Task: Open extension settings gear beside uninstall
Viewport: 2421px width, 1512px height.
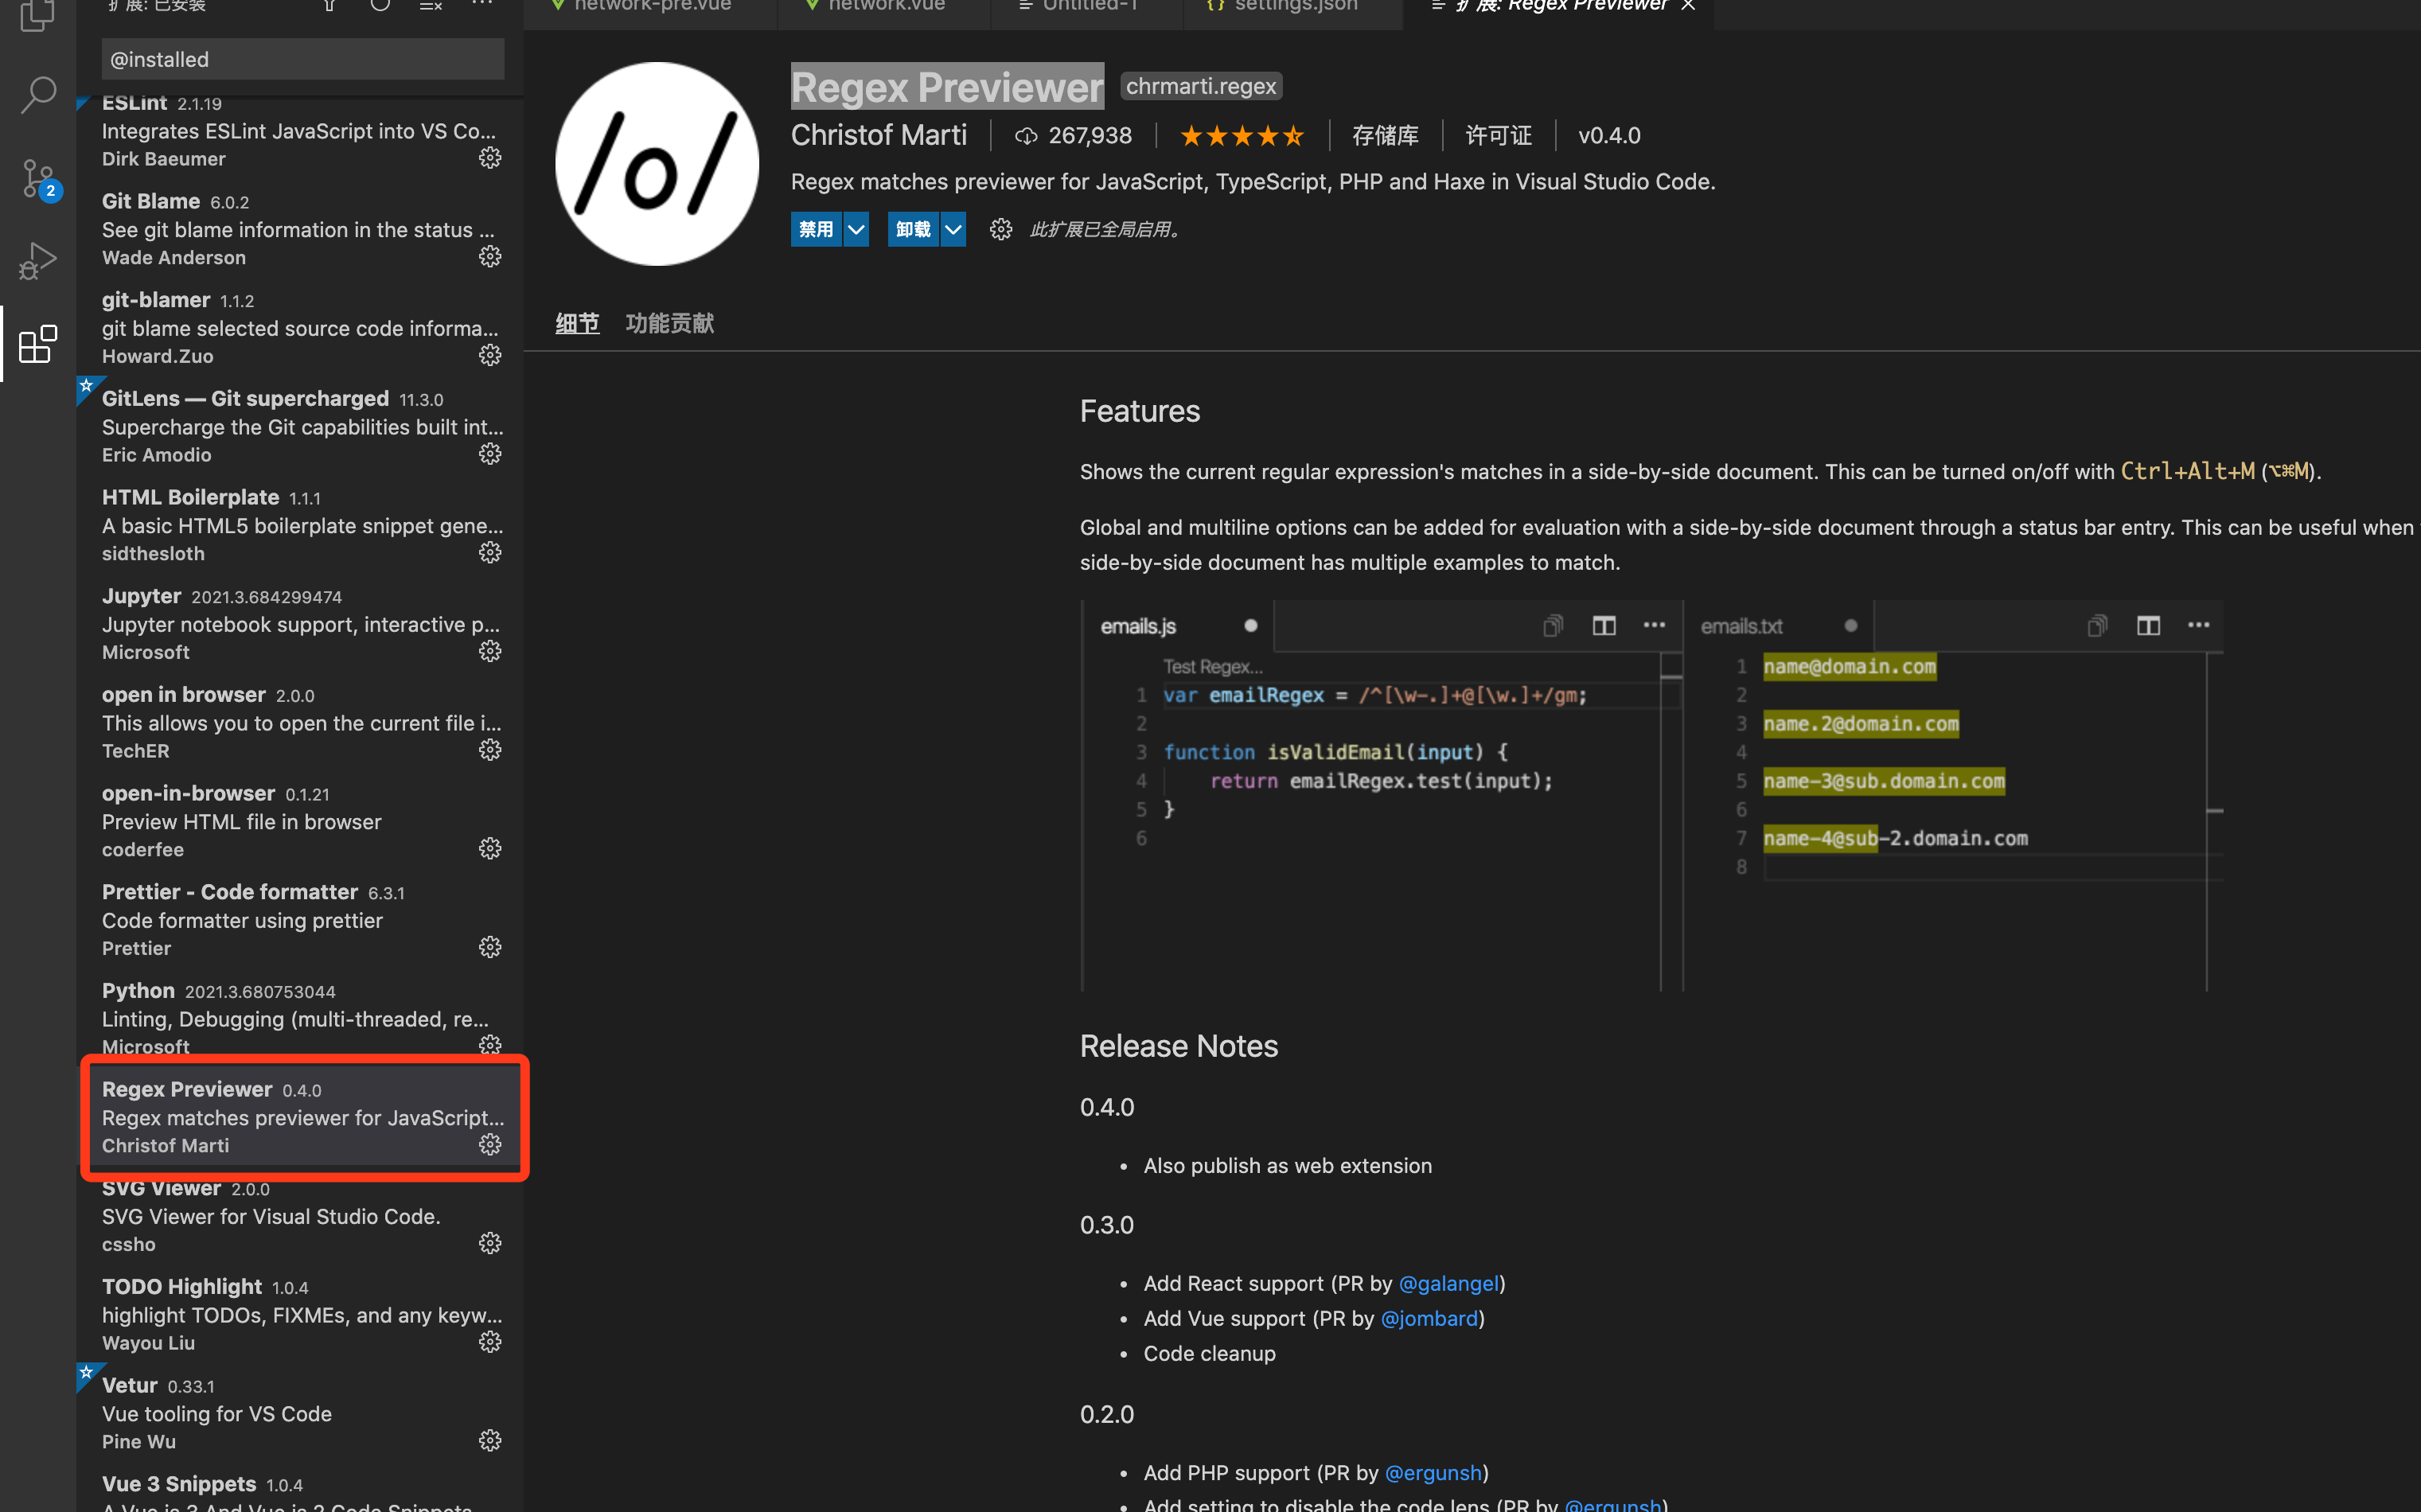Action: pos(1000,229)
